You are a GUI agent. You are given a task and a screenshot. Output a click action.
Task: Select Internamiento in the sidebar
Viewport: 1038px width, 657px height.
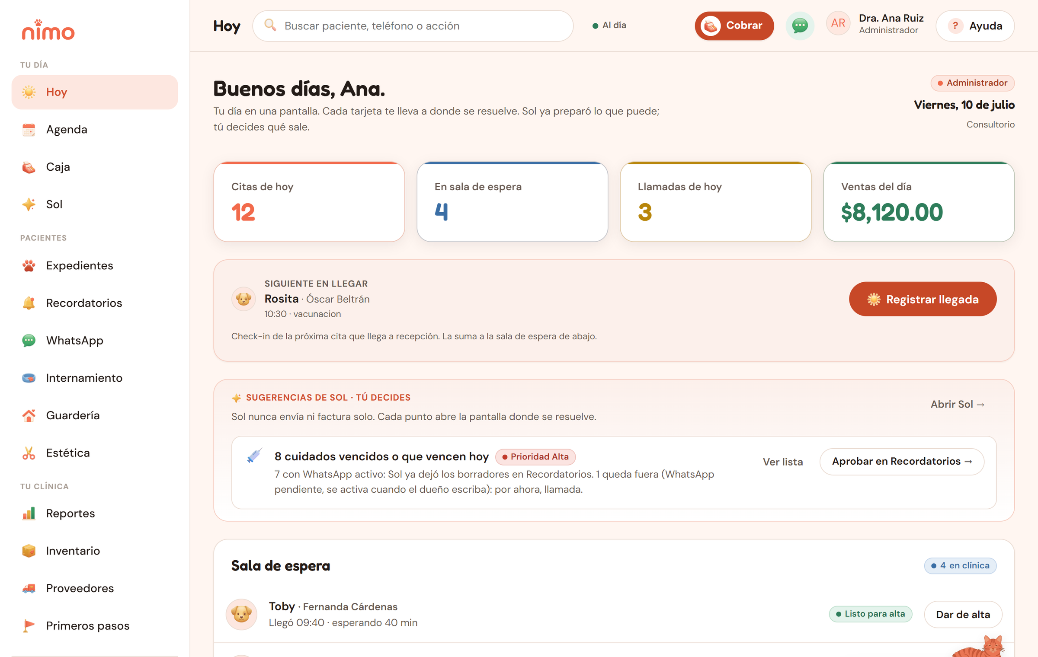[95, 378]
